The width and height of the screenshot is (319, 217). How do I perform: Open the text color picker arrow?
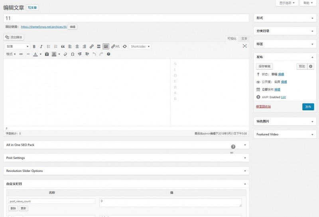pos(40,54)
